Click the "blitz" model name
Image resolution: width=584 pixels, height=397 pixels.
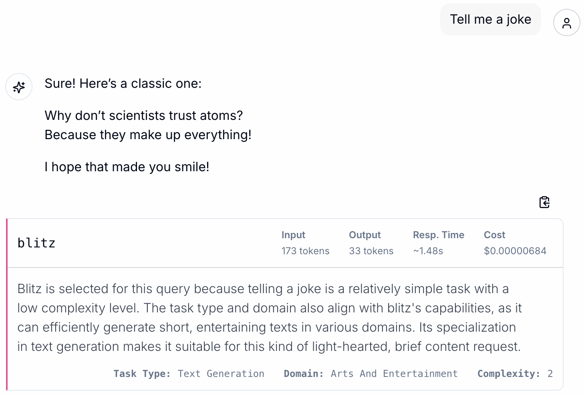tap(36, 243)
